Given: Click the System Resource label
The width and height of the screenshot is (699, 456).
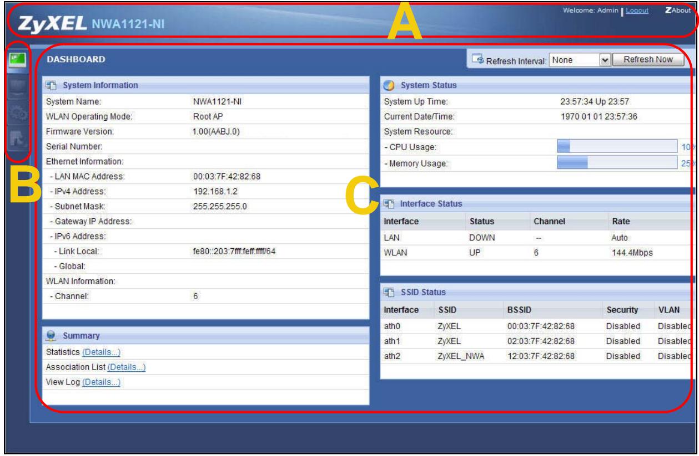Looking at the screenshot, I should tap(419, 131).
